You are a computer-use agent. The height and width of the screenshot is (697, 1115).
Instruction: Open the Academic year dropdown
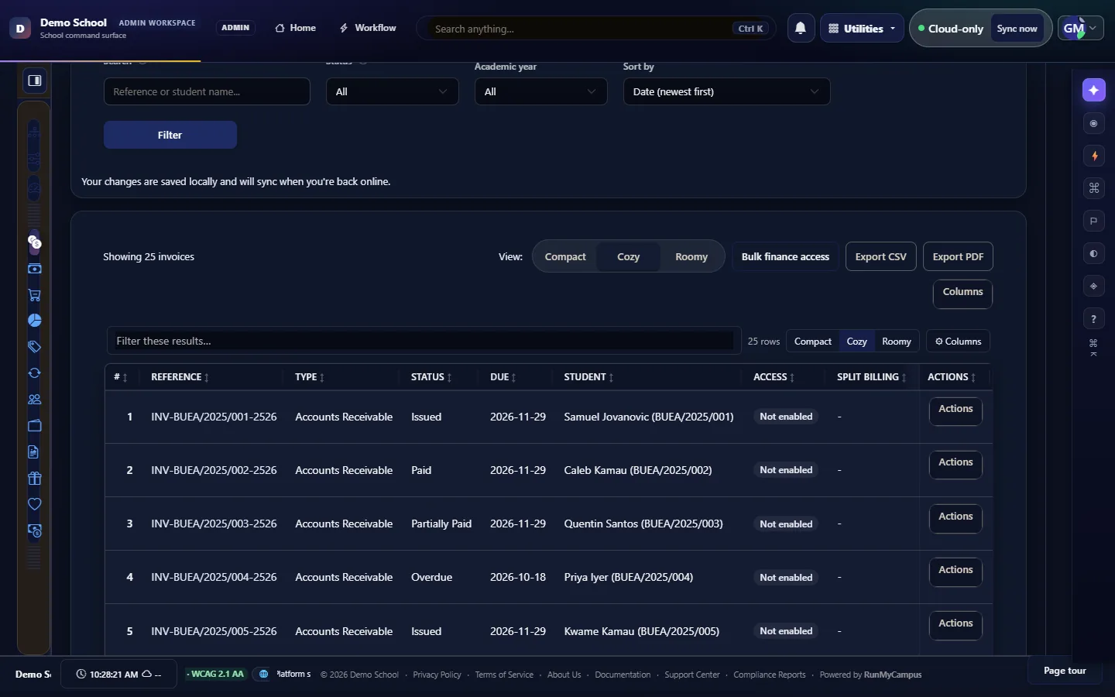[541, 91]
